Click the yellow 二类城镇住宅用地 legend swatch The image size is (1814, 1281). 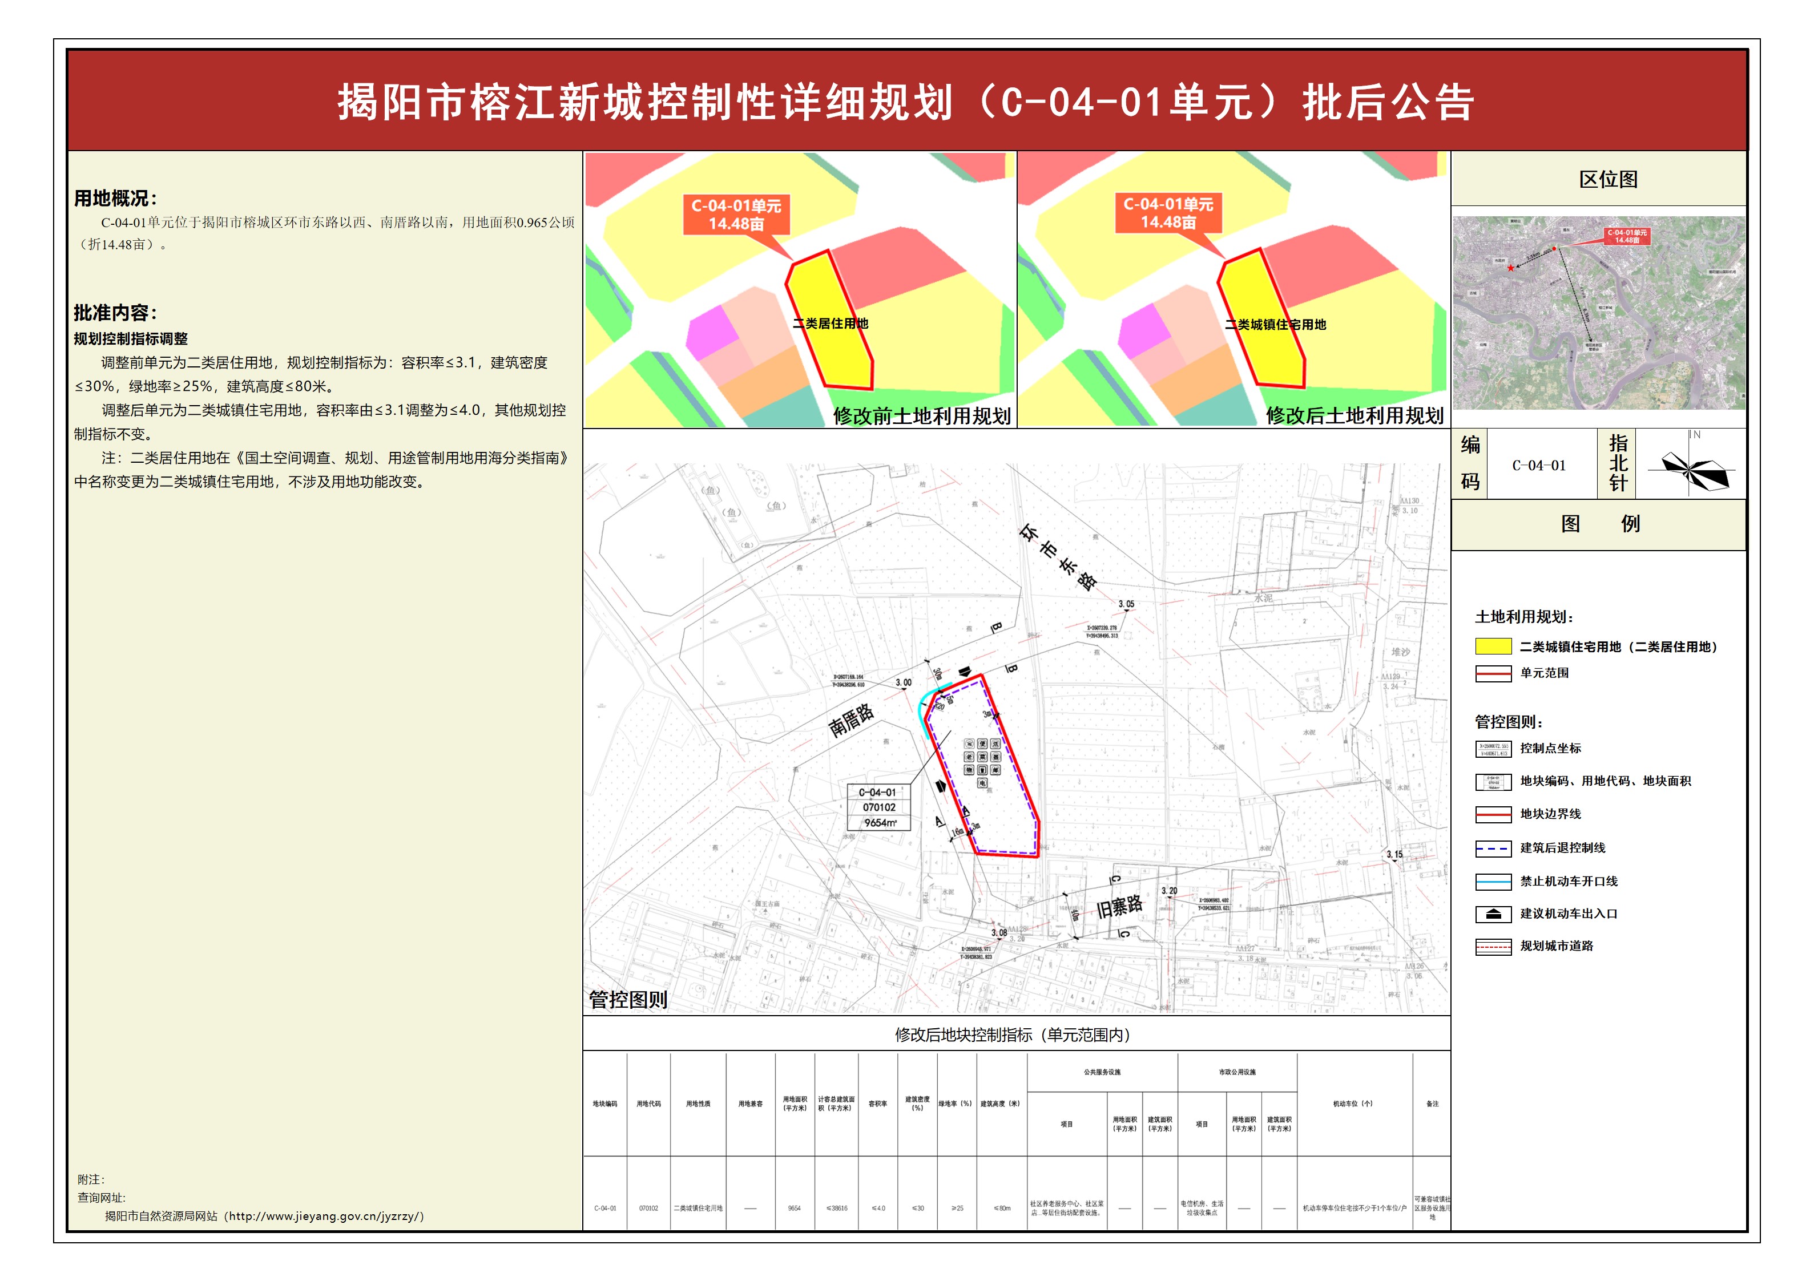1493,646
